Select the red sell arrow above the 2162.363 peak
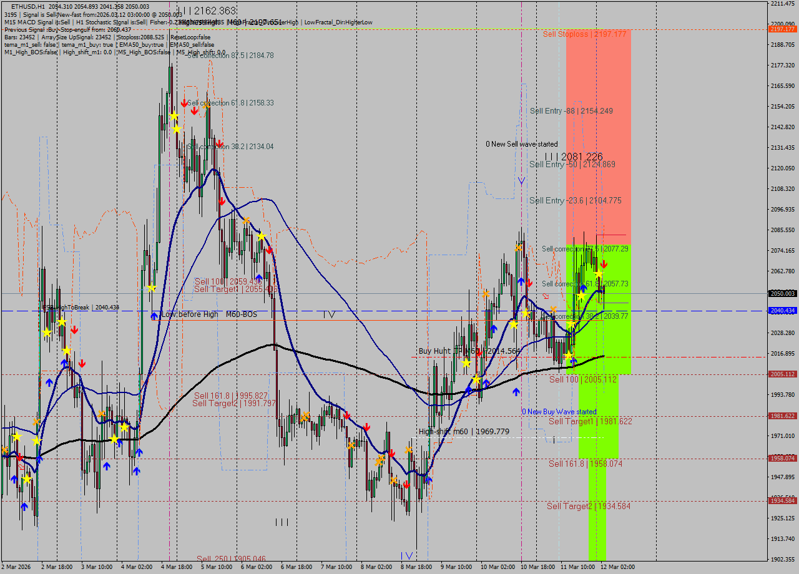799x574 pixels. coord(184,104)
